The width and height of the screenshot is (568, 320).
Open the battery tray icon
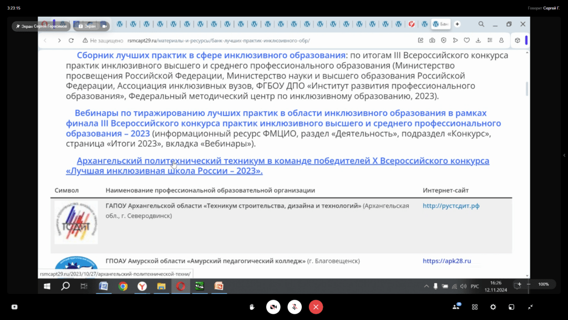coord(445,286)
